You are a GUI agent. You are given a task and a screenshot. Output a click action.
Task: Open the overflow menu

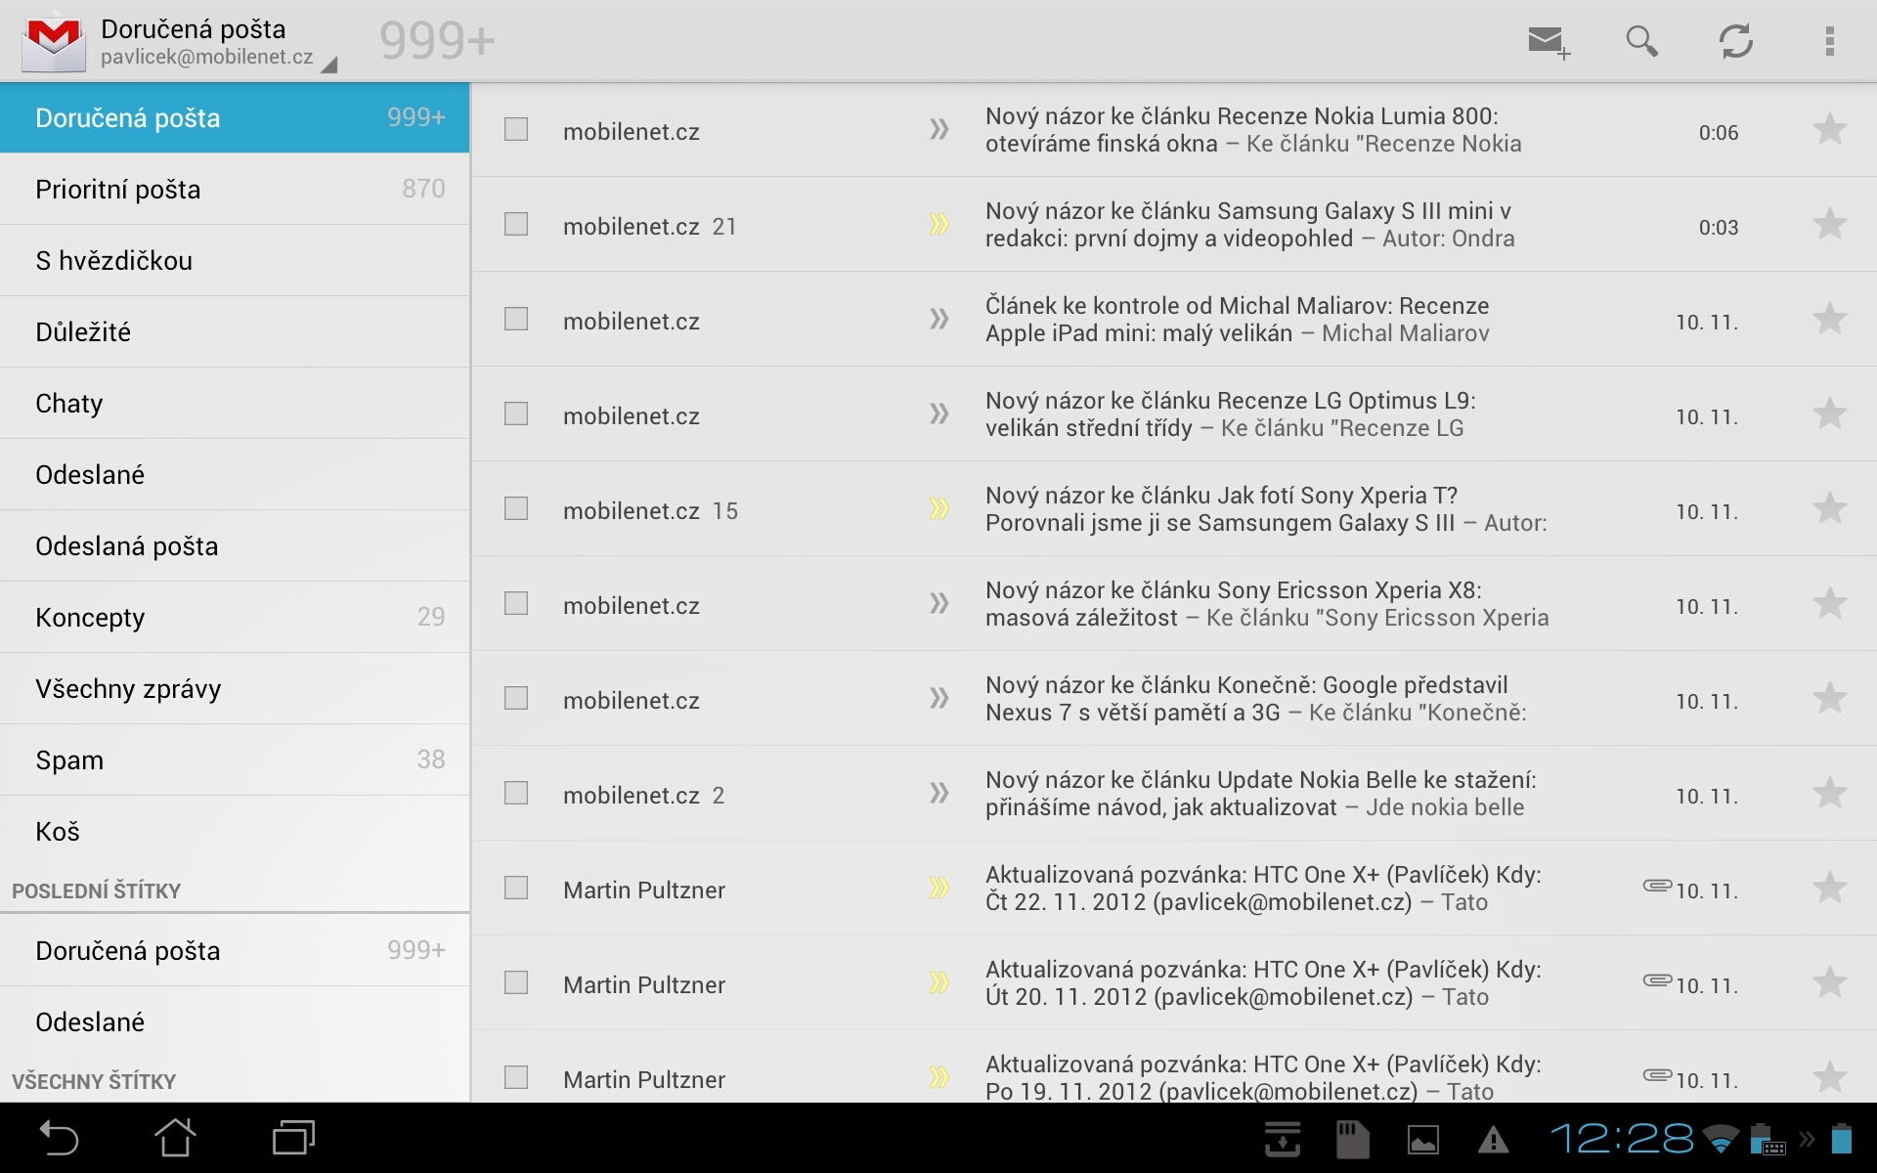pyautogui.click(x=1832, y=41)
